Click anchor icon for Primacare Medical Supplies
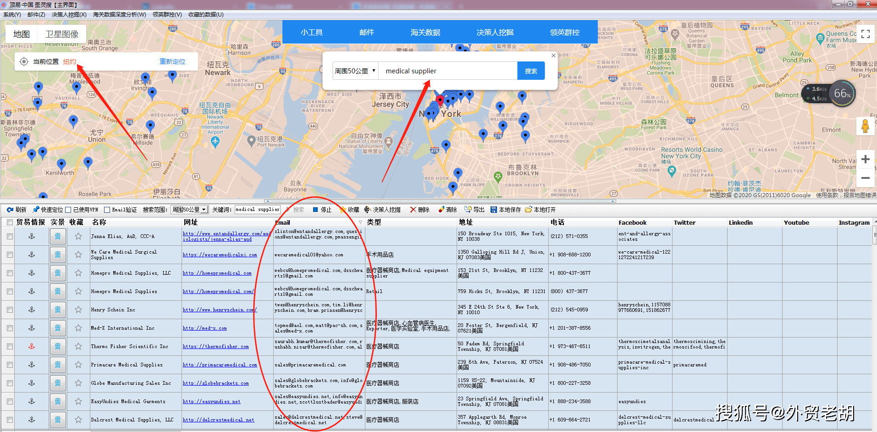 (x=32, y=365)
